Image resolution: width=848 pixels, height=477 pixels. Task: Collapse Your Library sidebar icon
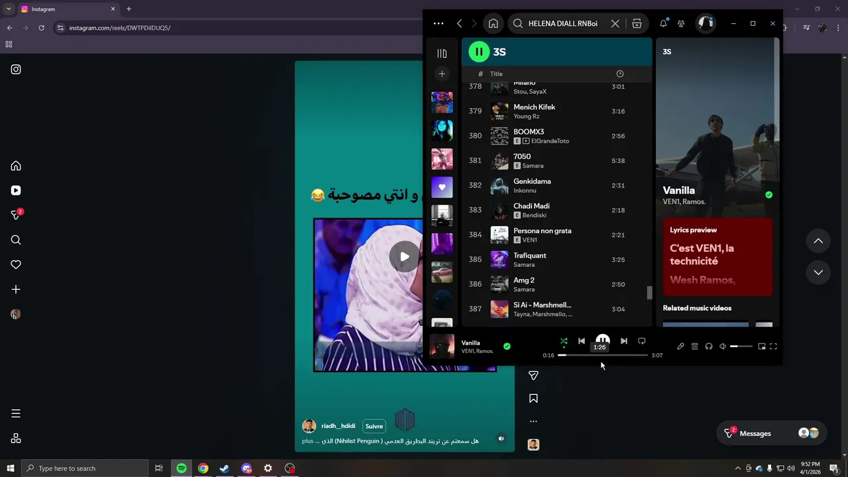pos(442,53)
